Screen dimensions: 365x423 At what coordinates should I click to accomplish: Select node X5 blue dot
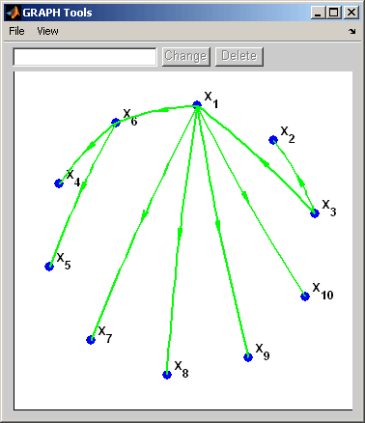point(49,267)
